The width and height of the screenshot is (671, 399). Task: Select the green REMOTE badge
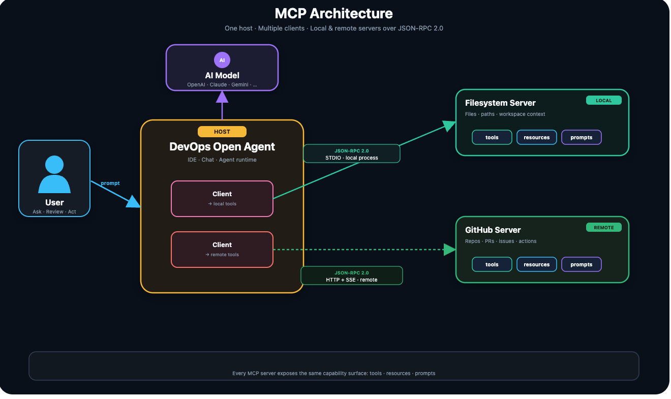pos(604,228)
